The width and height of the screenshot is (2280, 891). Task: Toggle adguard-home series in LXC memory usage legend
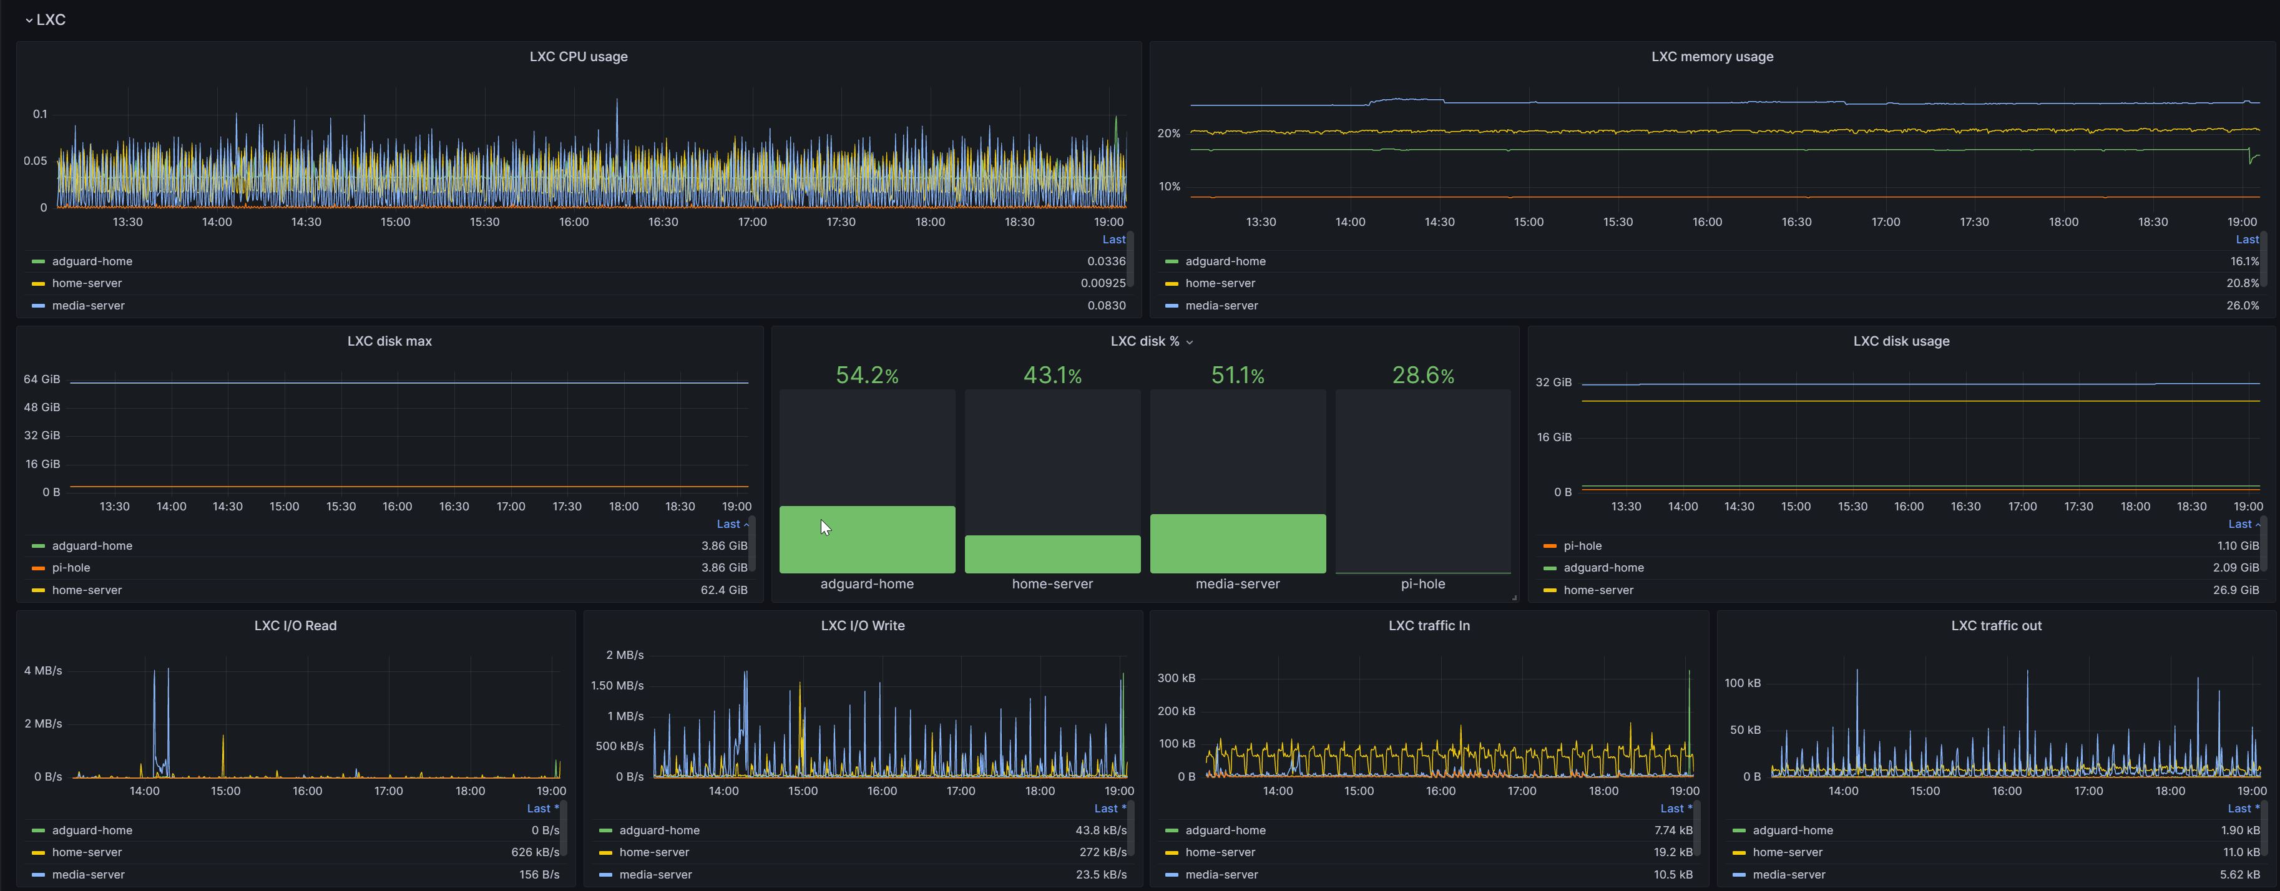click(x=1225, y=262)
